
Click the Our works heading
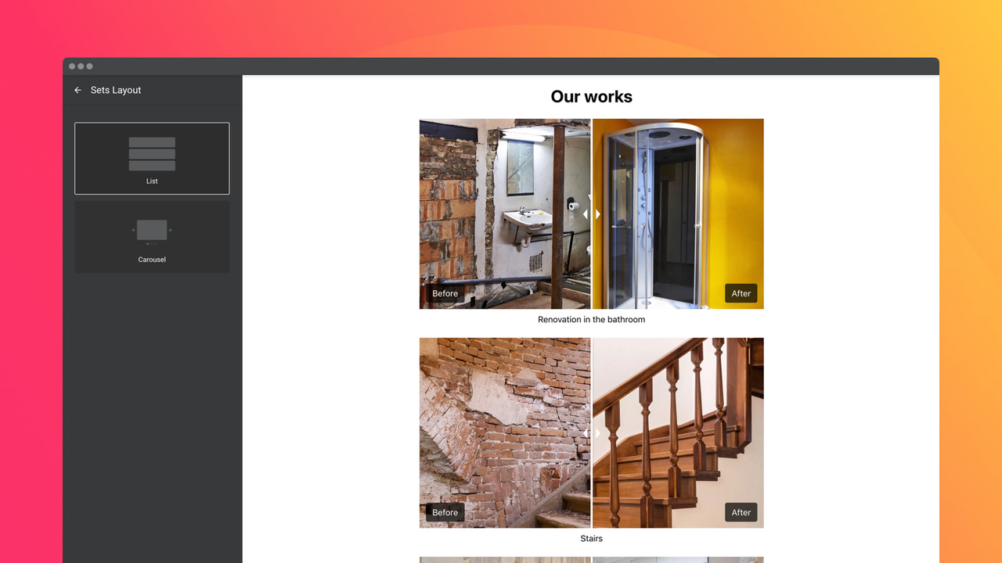point(591,96)
